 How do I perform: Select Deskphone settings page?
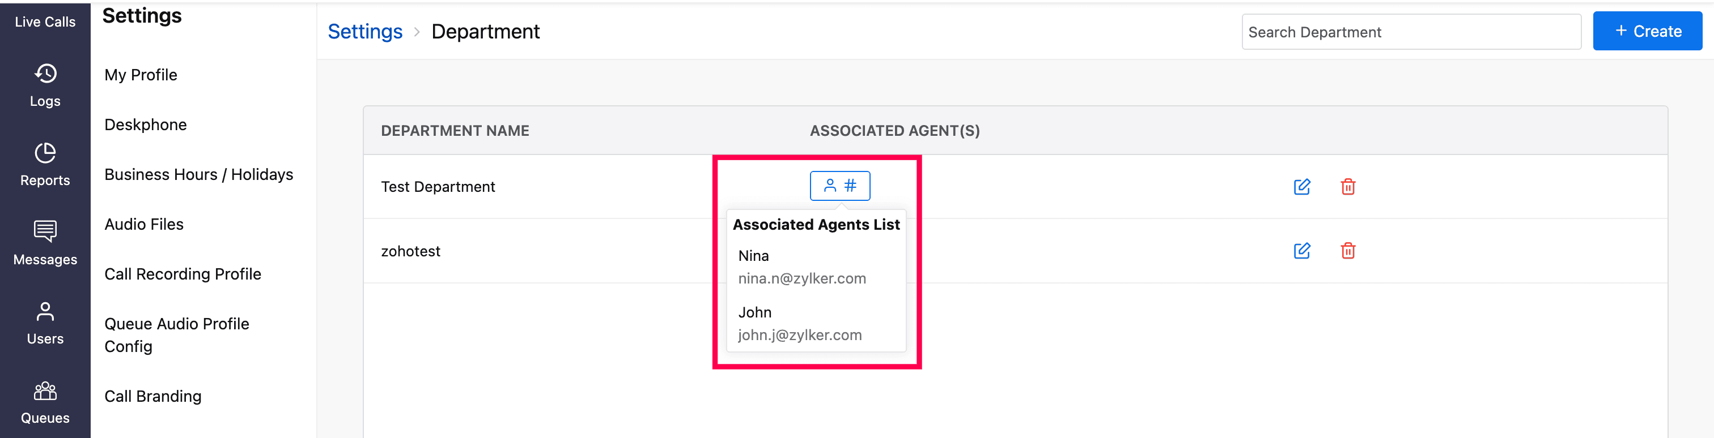145,125
